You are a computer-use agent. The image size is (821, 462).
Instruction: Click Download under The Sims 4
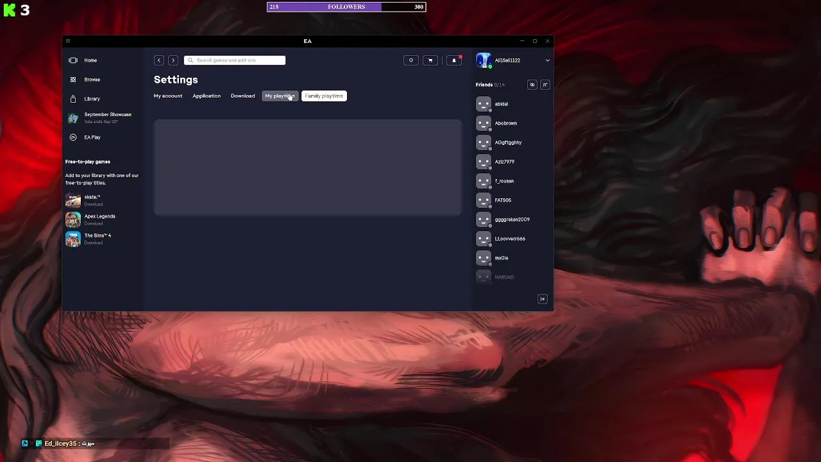pyautogui.click(x=94, y=243)
